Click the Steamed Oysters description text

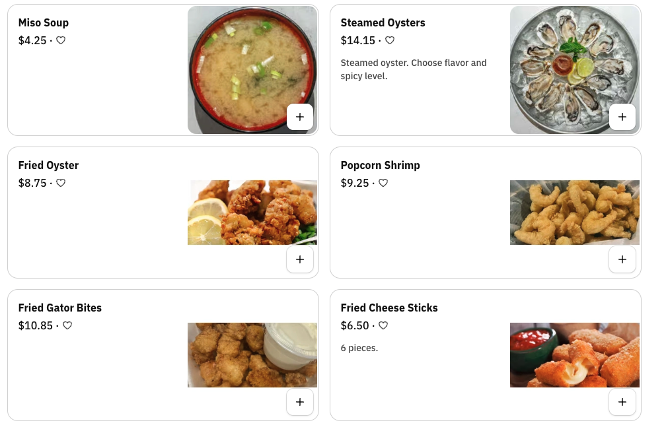(414, 69)
